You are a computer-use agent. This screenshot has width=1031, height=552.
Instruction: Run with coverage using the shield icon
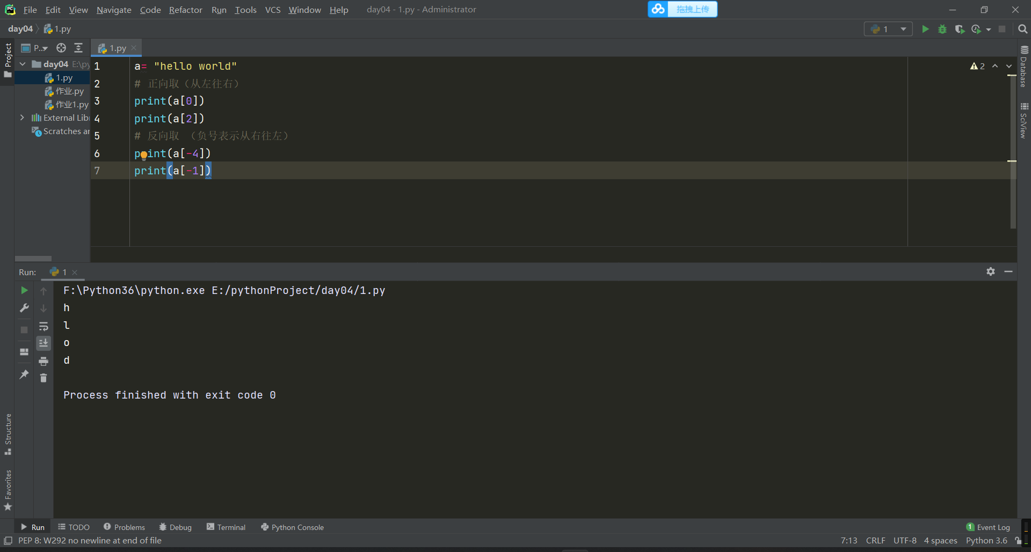pos(960,29)
